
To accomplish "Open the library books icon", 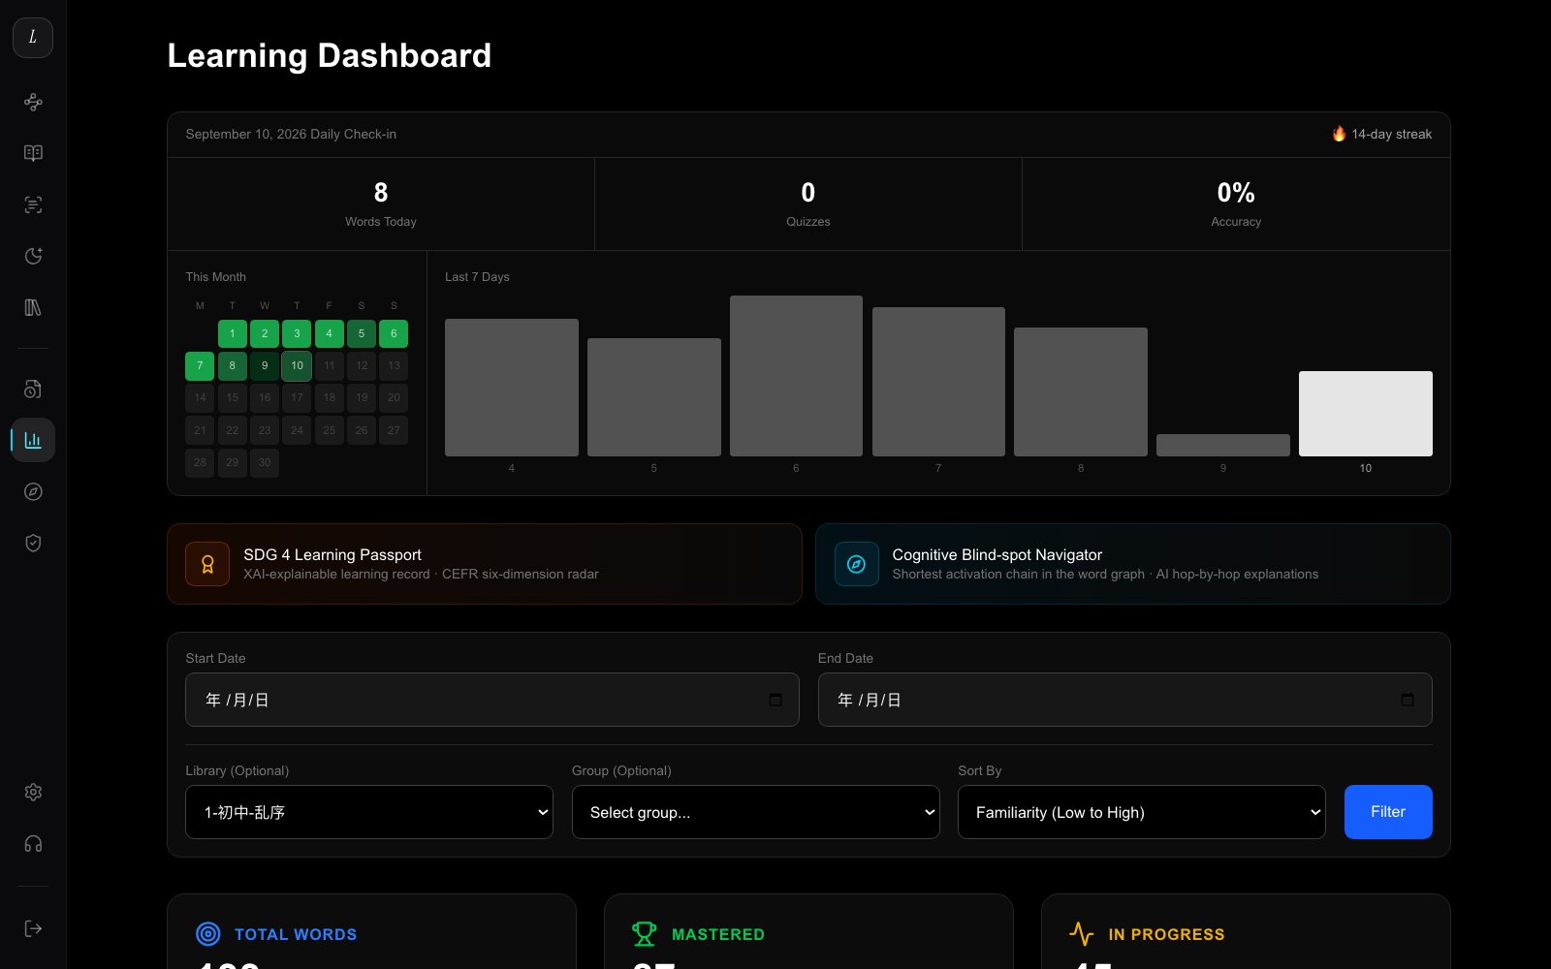I will (33, 307).
